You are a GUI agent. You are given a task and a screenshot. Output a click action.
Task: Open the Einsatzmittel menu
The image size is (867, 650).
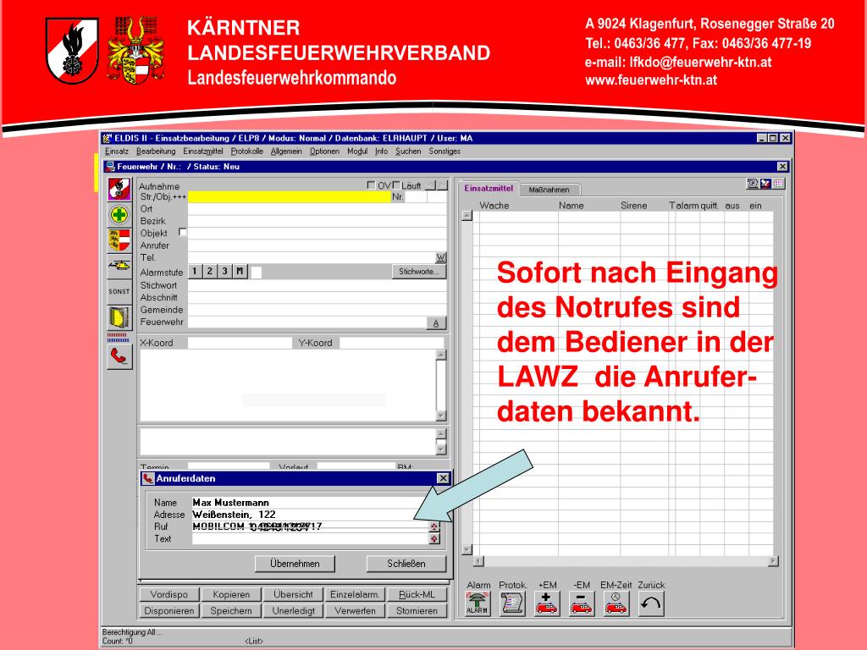(x=203, y=151)
